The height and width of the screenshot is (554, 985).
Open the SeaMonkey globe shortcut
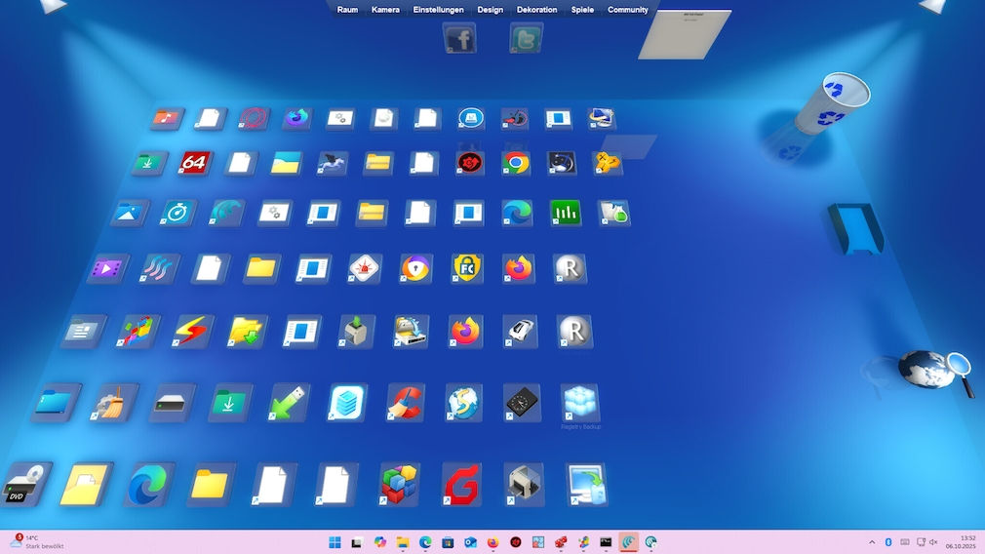(x=463, y=403)
